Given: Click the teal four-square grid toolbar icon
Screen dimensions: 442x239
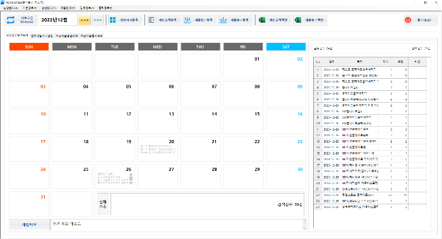Looking at the screenshot, I should pos(113,20).
